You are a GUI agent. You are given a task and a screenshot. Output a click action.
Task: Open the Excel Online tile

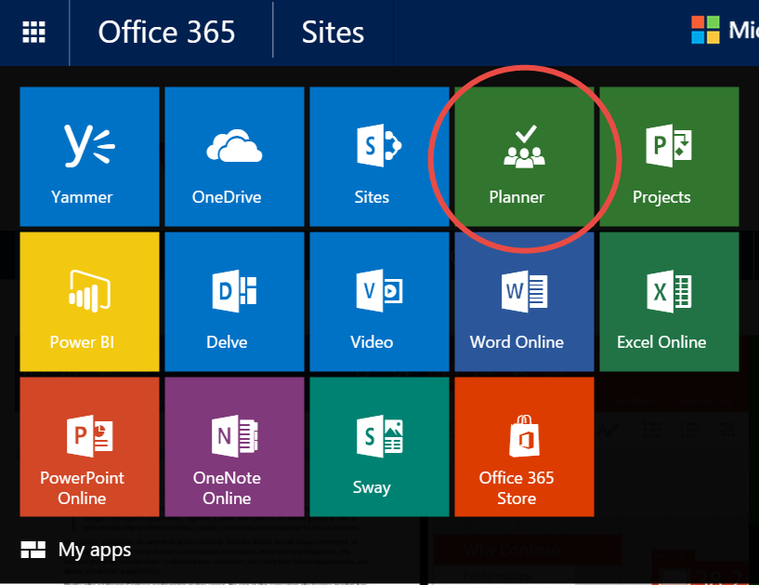(669, 301)
